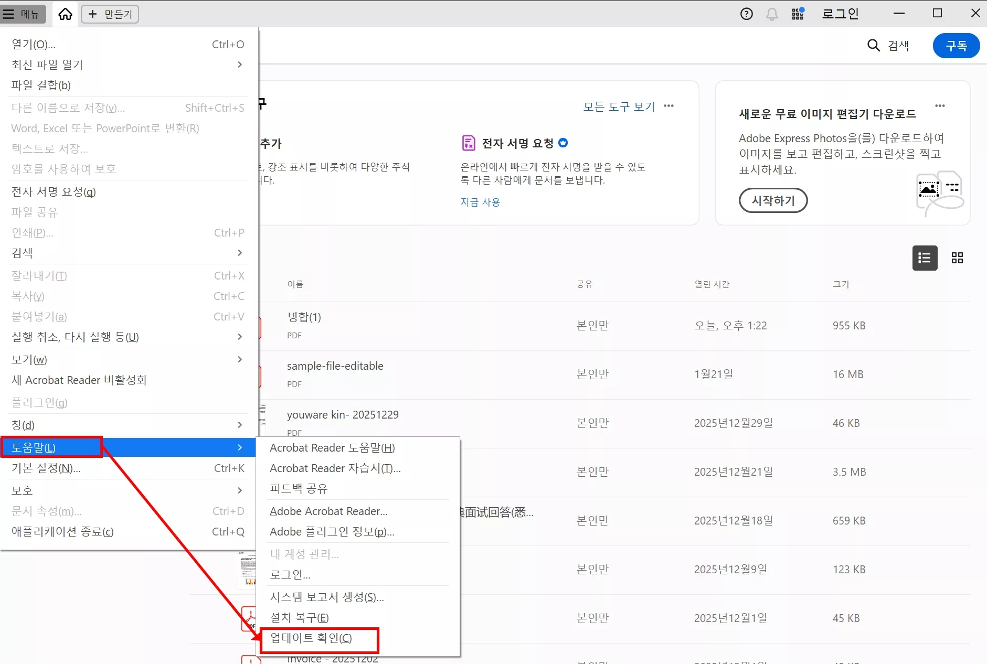Open the Adobe apps grid icon
The height and width of the screenshot is (664, 987).
(797, 14)
